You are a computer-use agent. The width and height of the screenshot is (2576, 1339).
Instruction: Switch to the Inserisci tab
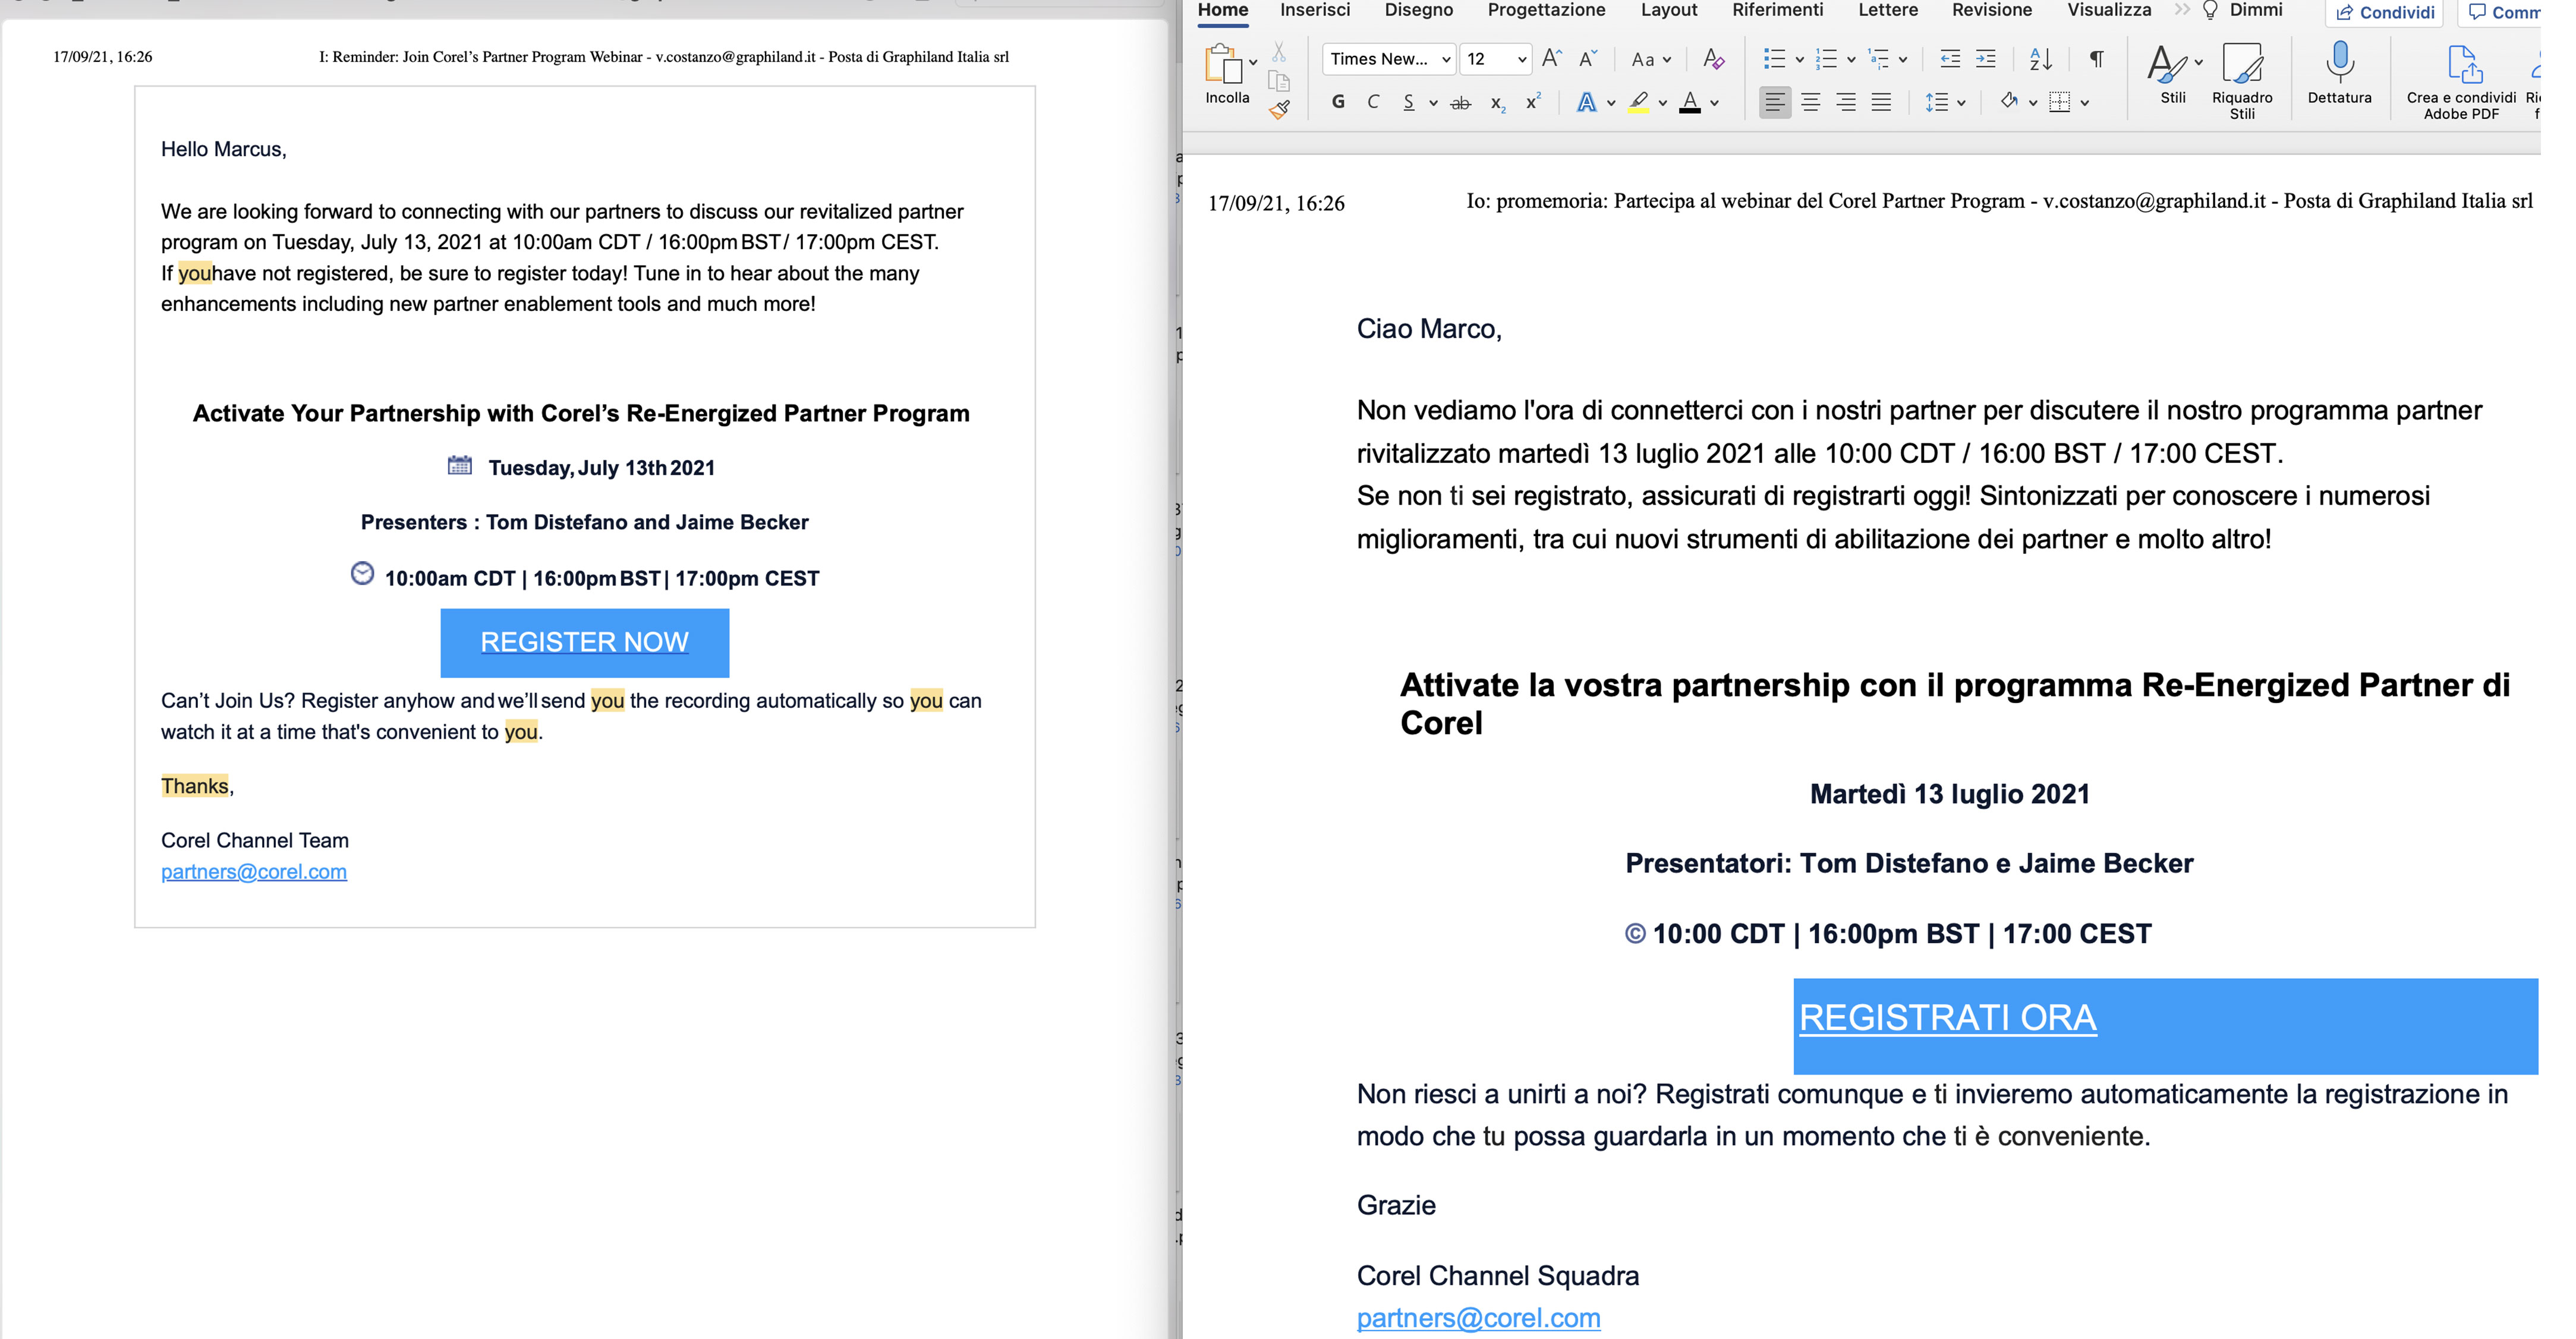(x=1314, y=10)
